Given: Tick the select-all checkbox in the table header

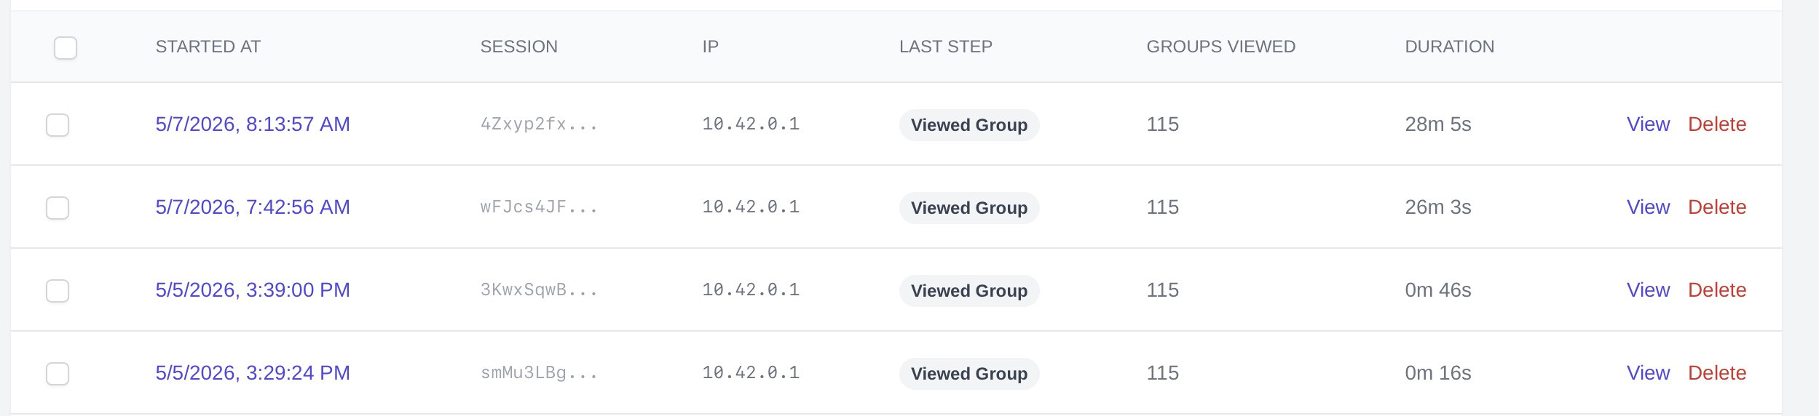Looking at the screenshot, I should [x=66, y=48].
